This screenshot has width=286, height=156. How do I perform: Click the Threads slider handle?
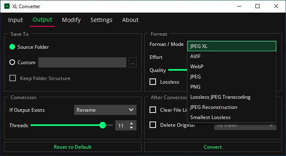pyautogui.click(x=103, y=125)
